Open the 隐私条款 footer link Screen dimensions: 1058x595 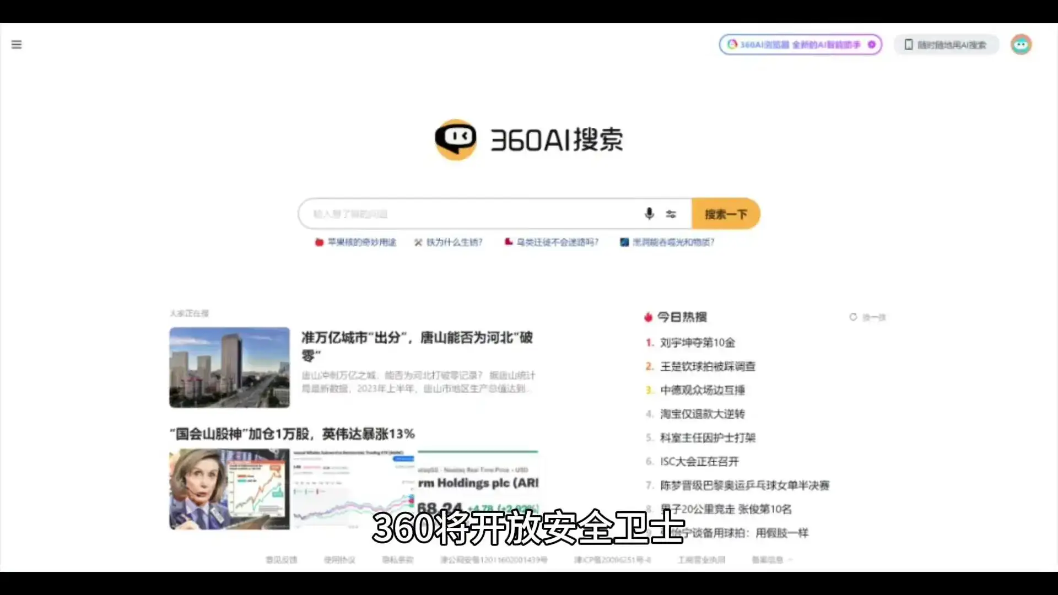[398, 559]
